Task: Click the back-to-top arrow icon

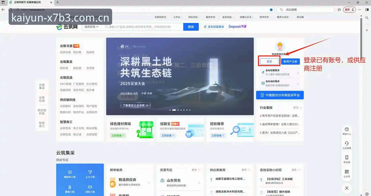Action: pos(347,188)
